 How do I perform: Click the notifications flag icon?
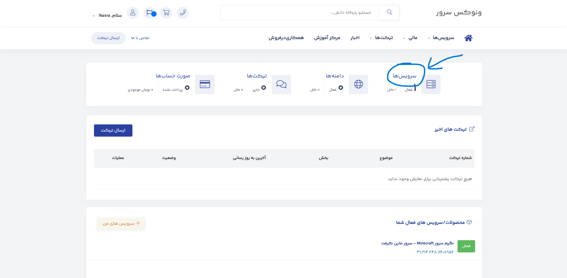149,13
